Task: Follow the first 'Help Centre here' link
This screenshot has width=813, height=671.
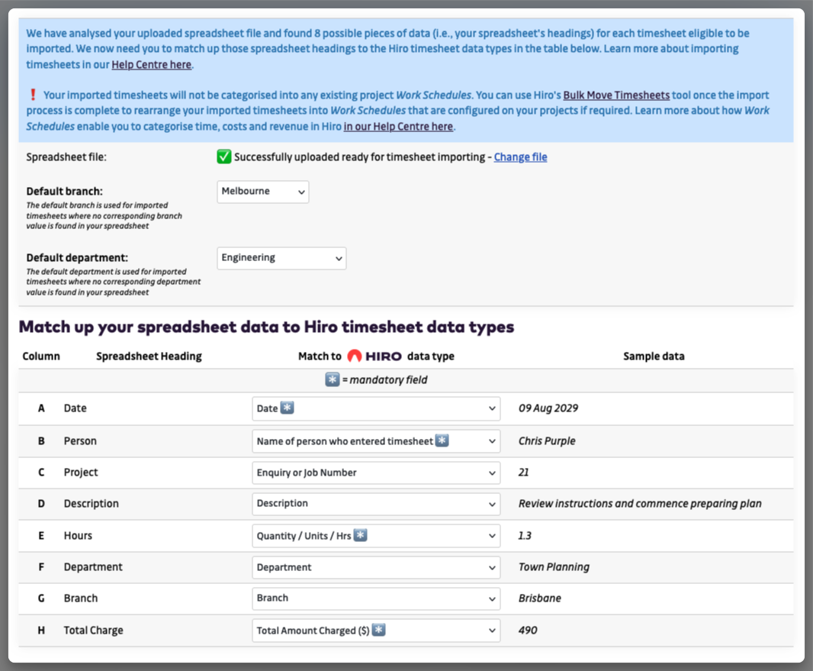Action: [x=151, y=65]
